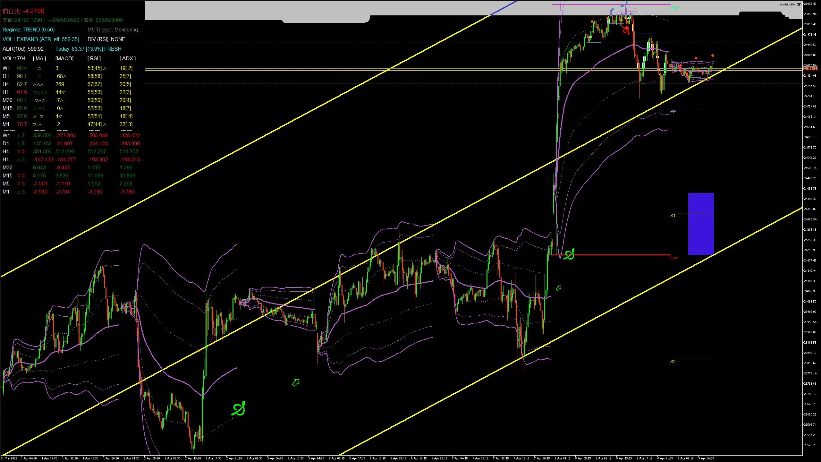821x462 pixels.
Task: Click the roadsignEA expert advisor hat icon
Action: pyautogui.click(x=798, y=4)
